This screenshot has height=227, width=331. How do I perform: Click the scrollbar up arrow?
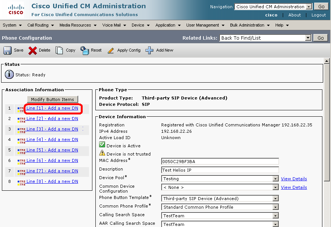(327, 61)
